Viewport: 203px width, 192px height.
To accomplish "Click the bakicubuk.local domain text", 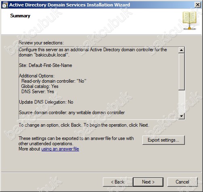I will (51, 55).
